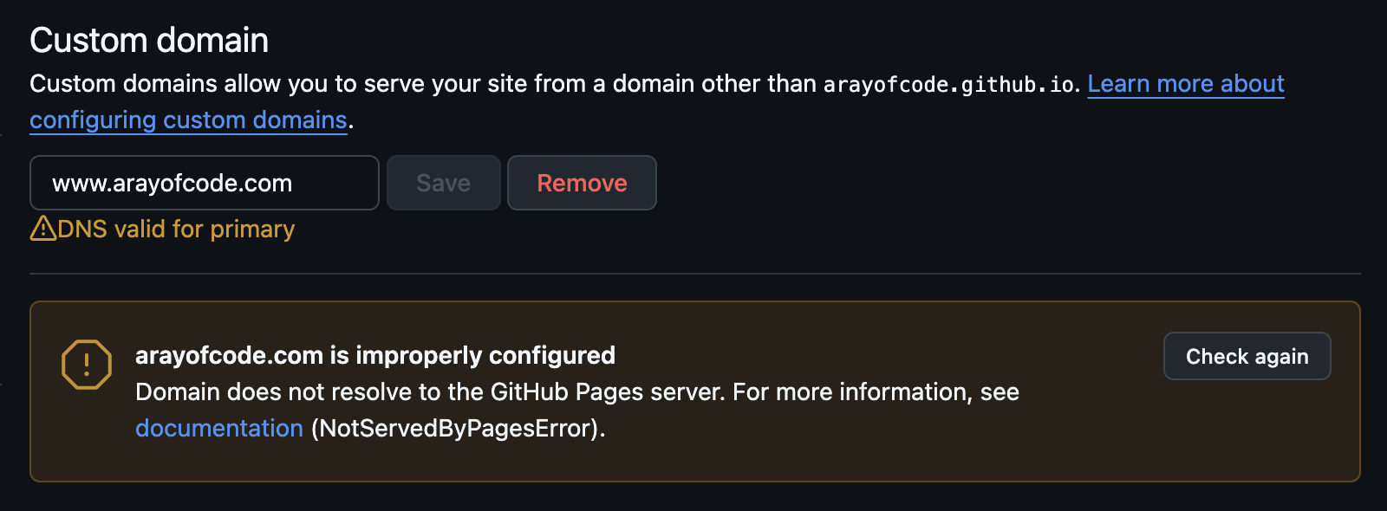Click Remove to delete the custom domain
1387x511 pixels.
(x=582, y=183)
